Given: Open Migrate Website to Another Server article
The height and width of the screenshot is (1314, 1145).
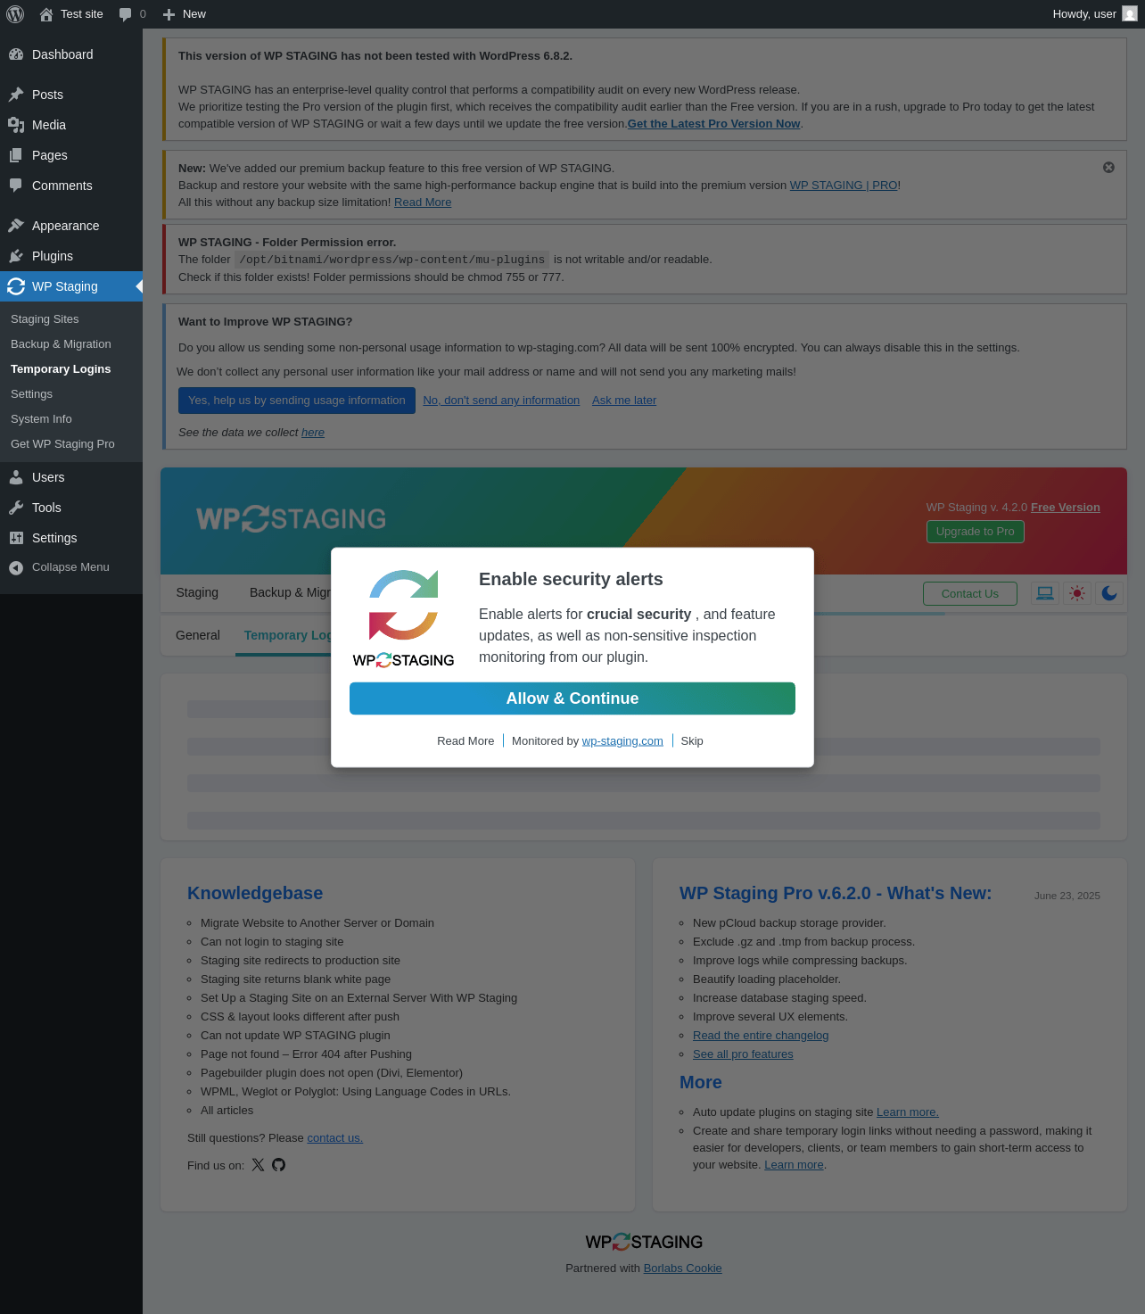Looking at the screenshot, I should tap(317, 923).
